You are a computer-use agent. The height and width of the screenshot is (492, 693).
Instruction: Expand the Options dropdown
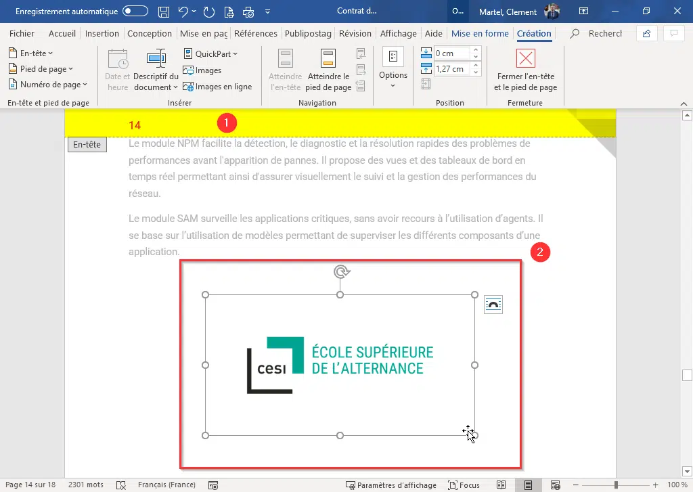tap(393, 68)
